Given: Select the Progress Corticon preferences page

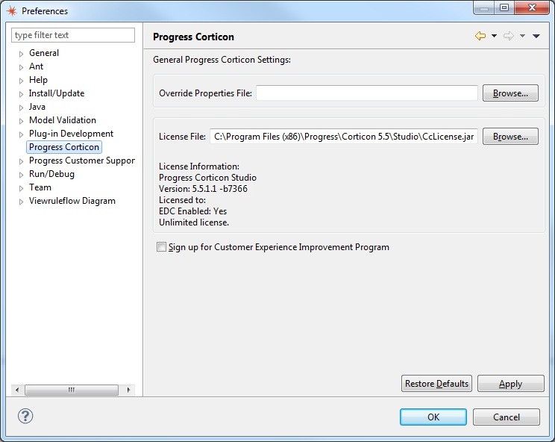Looking at the screenshot, I should click(64, 147).
